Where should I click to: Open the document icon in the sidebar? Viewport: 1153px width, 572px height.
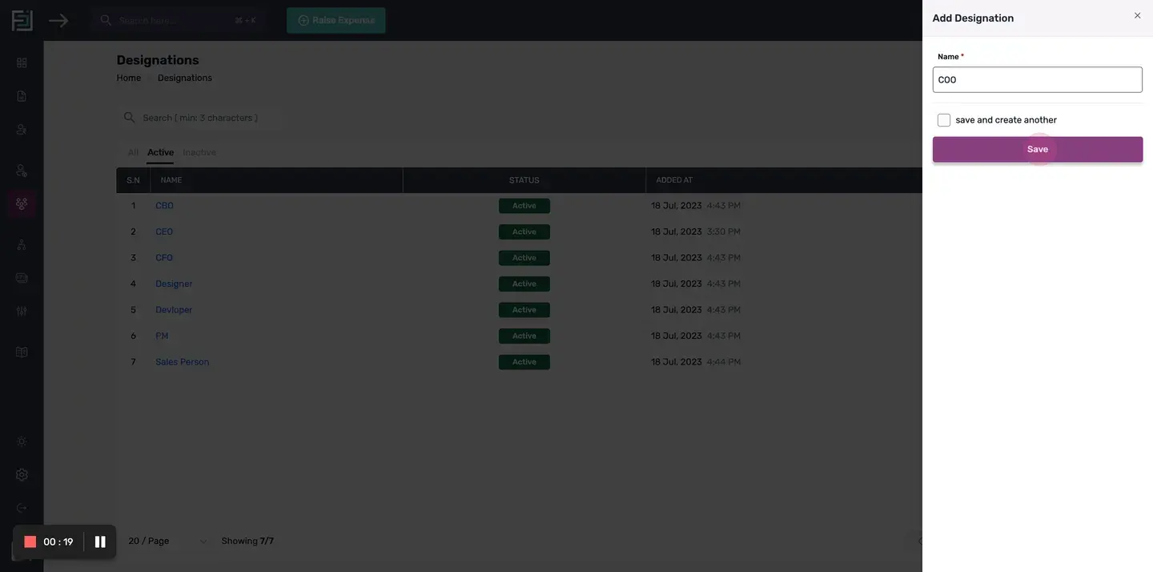(22, 96)
